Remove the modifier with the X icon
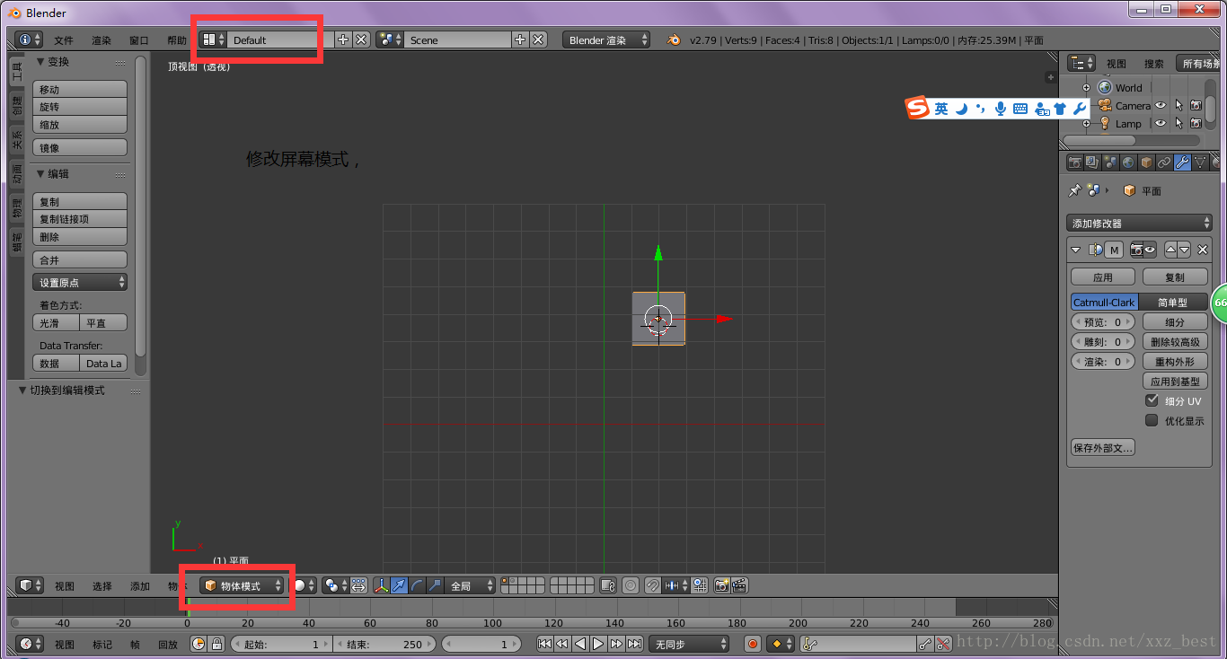This screenshot has width=1227, height=659. coord(1203,250)
